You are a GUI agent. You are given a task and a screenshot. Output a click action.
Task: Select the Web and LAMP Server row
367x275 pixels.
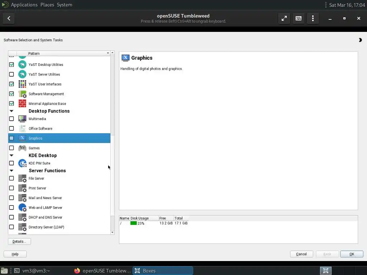pyautogui.click(x=59, y=208)
